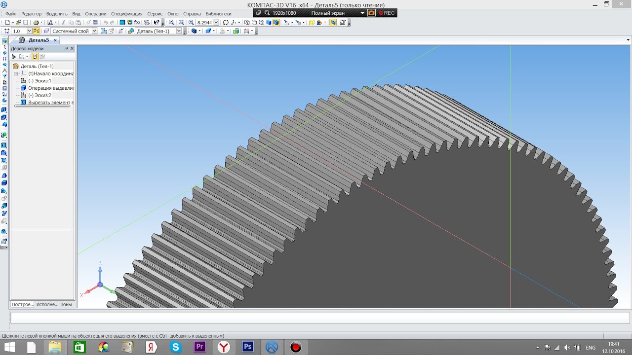Pin the model tree panel
632x355 pixels.
pyautogui.click(x=67, y=48)
